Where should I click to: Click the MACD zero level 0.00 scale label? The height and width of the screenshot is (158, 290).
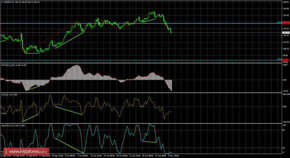pos(284,80)
